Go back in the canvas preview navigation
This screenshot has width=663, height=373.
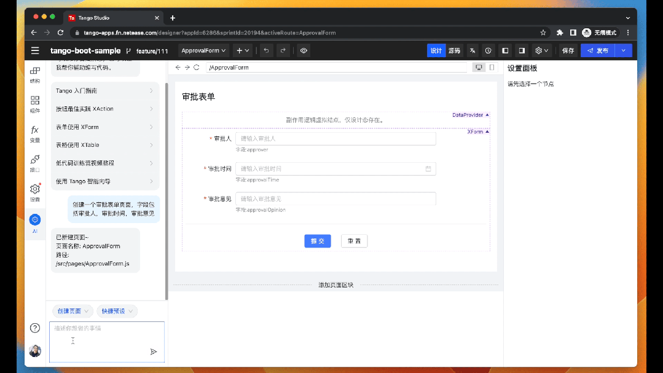[x=178, y=67]
